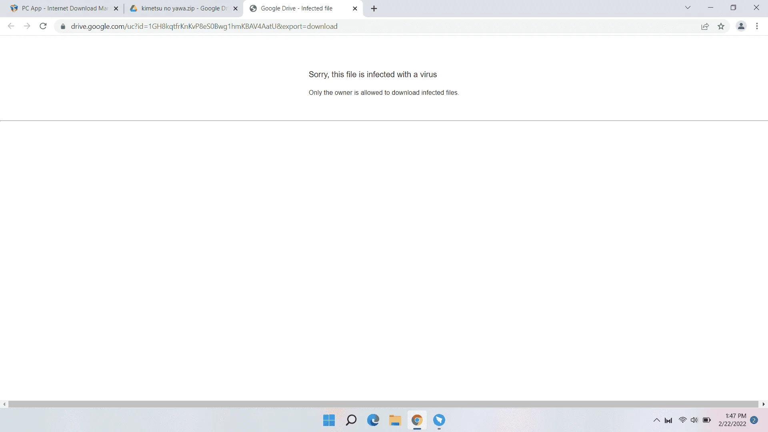Click the scrollbar right arrow

pos(763,404)
